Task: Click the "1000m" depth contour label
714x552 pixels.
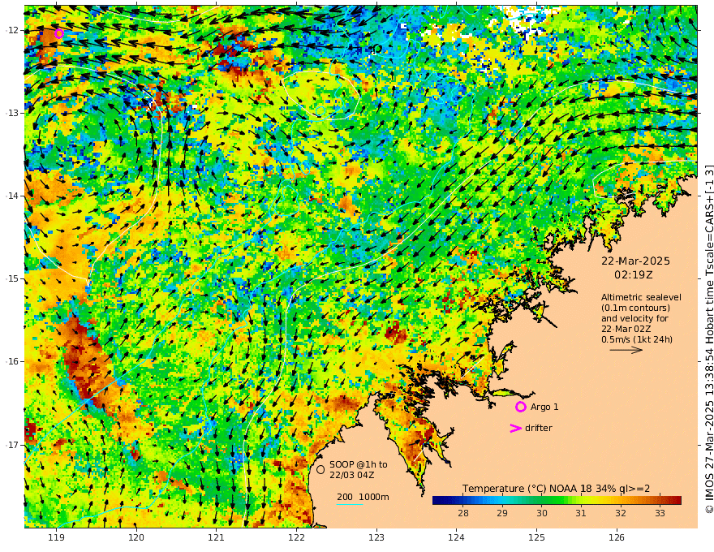Action: [x=374, y=497]
